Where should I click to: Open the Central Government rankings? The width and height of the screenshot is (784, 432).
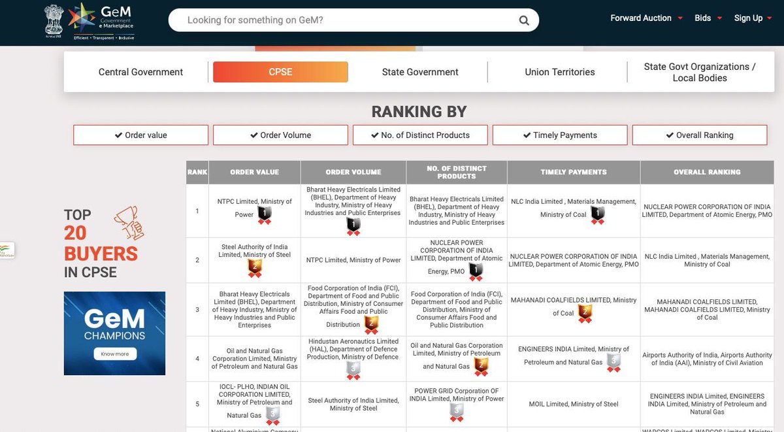[140, 72]
